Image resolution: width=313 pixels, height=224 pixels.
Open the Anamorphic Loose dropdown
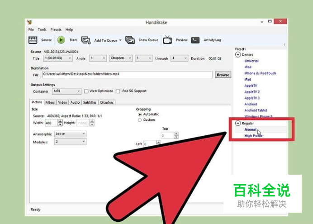click(70, 134)
